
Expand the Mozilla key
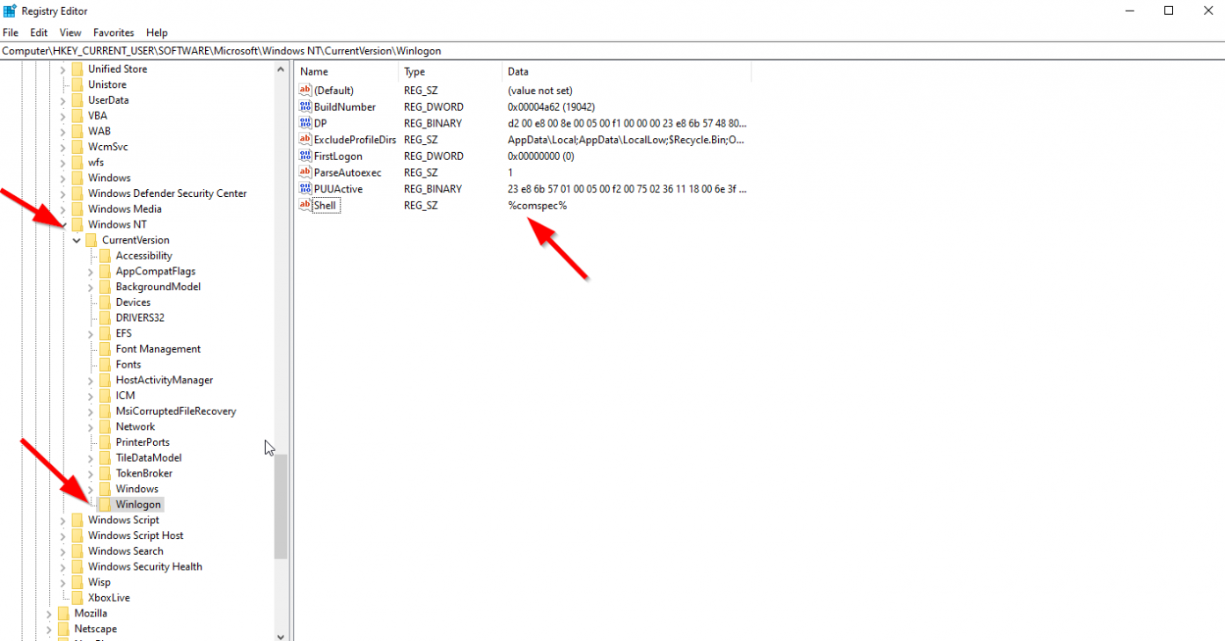click(x=48, y=613)
